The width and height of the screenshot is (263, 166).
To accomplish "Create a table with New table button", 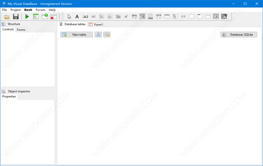I will click(x=77, y=35).
